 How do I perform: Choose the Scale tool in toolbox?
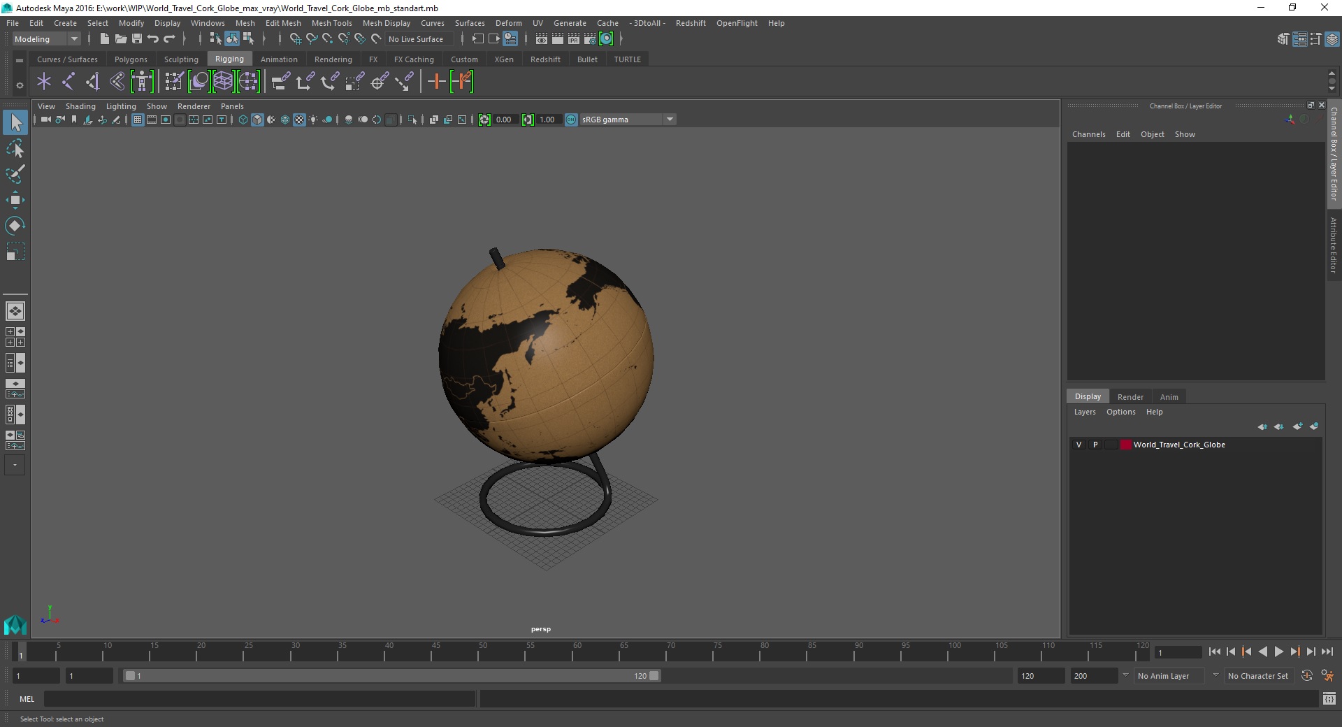[x=15, y=252]
